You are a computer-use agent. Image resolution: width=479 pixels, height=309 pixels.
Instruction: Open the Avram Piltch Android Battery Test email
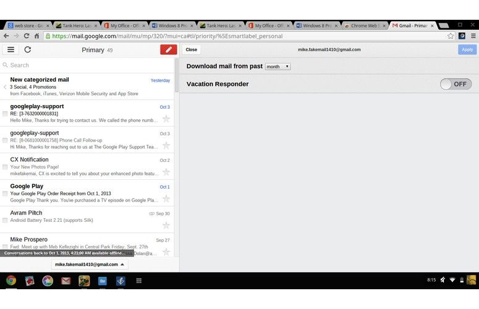point(87,219)
